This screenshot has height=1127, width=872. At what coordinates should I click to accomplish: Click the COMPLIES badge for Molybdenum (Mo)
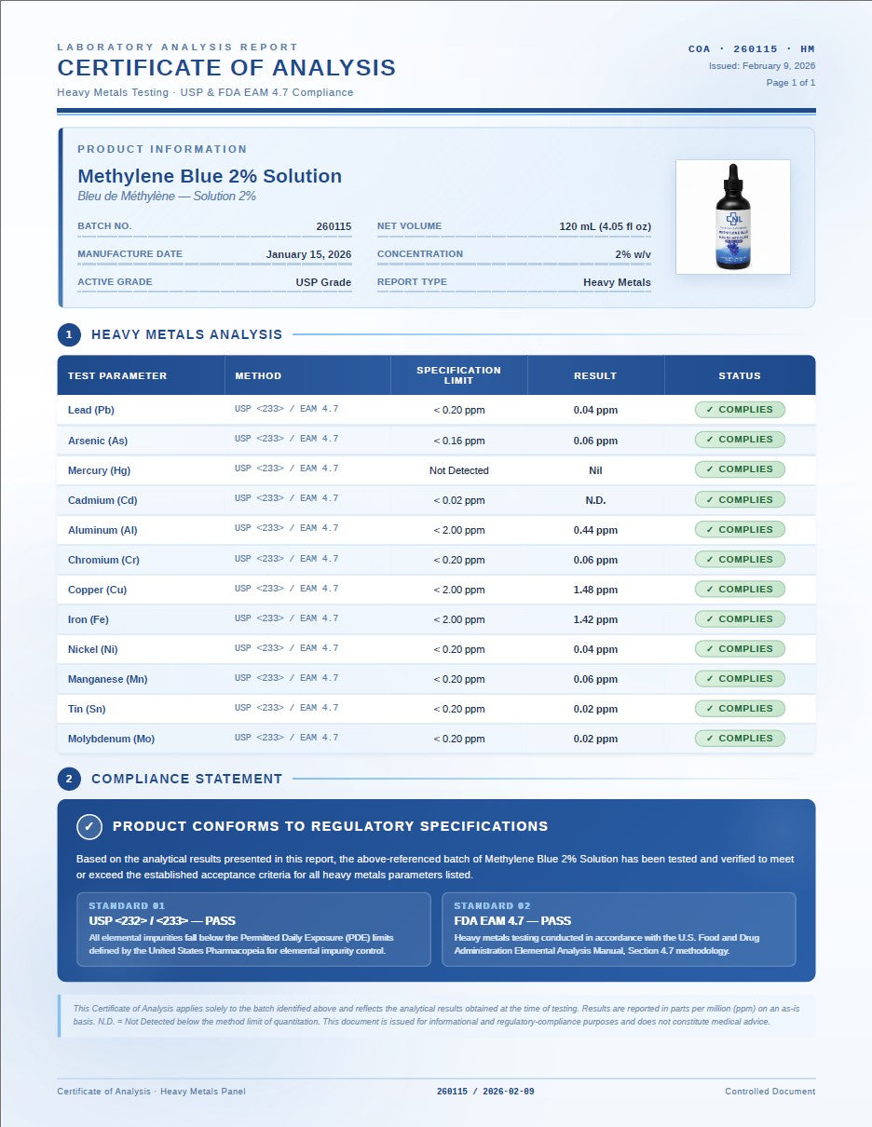pos(740,739)
